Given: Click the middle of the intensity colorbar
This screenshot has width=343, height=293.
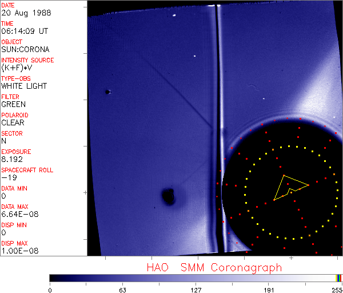Looking at the screenshot, I should point(196,278).
